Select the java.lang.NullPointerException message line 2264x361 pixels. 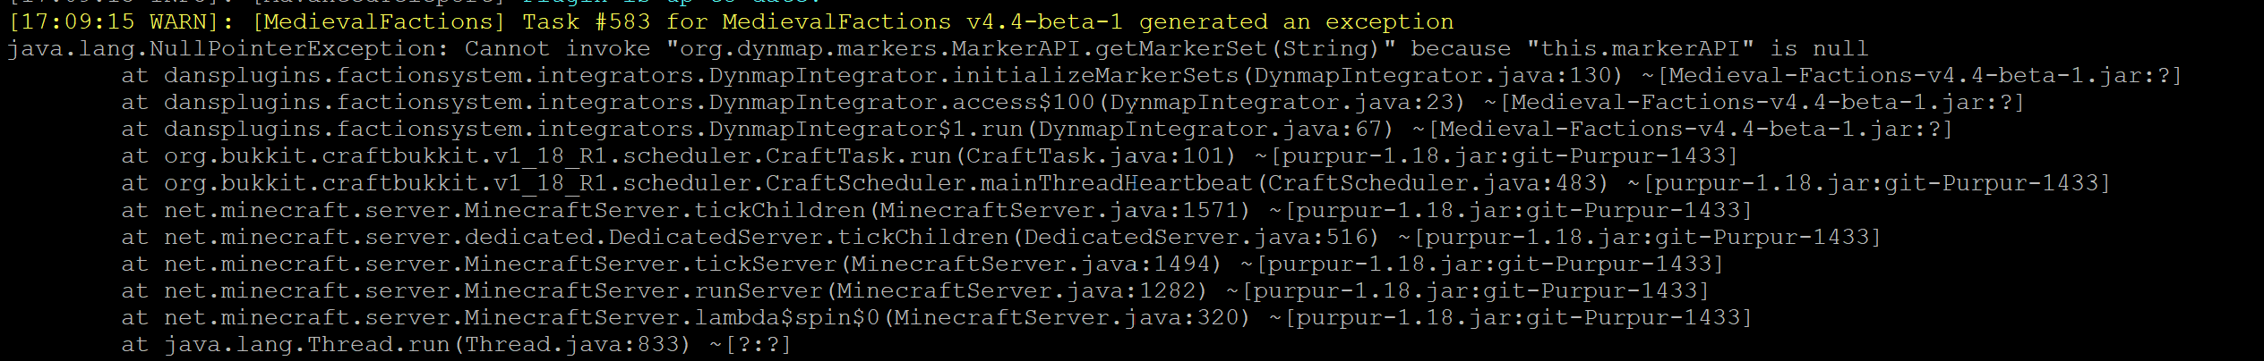pyautogui.click(x=938, y=48)
